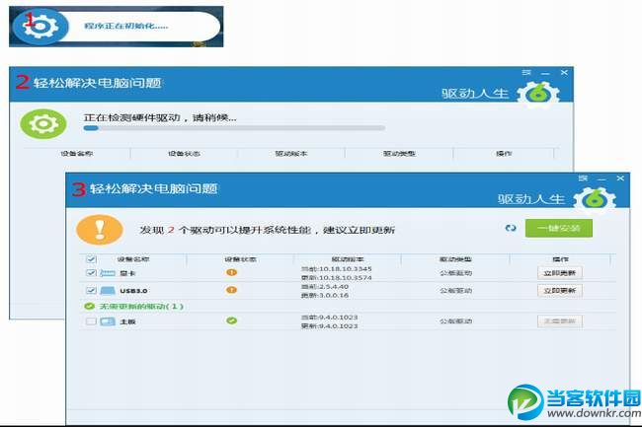This screenshot has height=427, width=642.
Task: Open the title bar menu icon in results window
Action: pos(583,178)
